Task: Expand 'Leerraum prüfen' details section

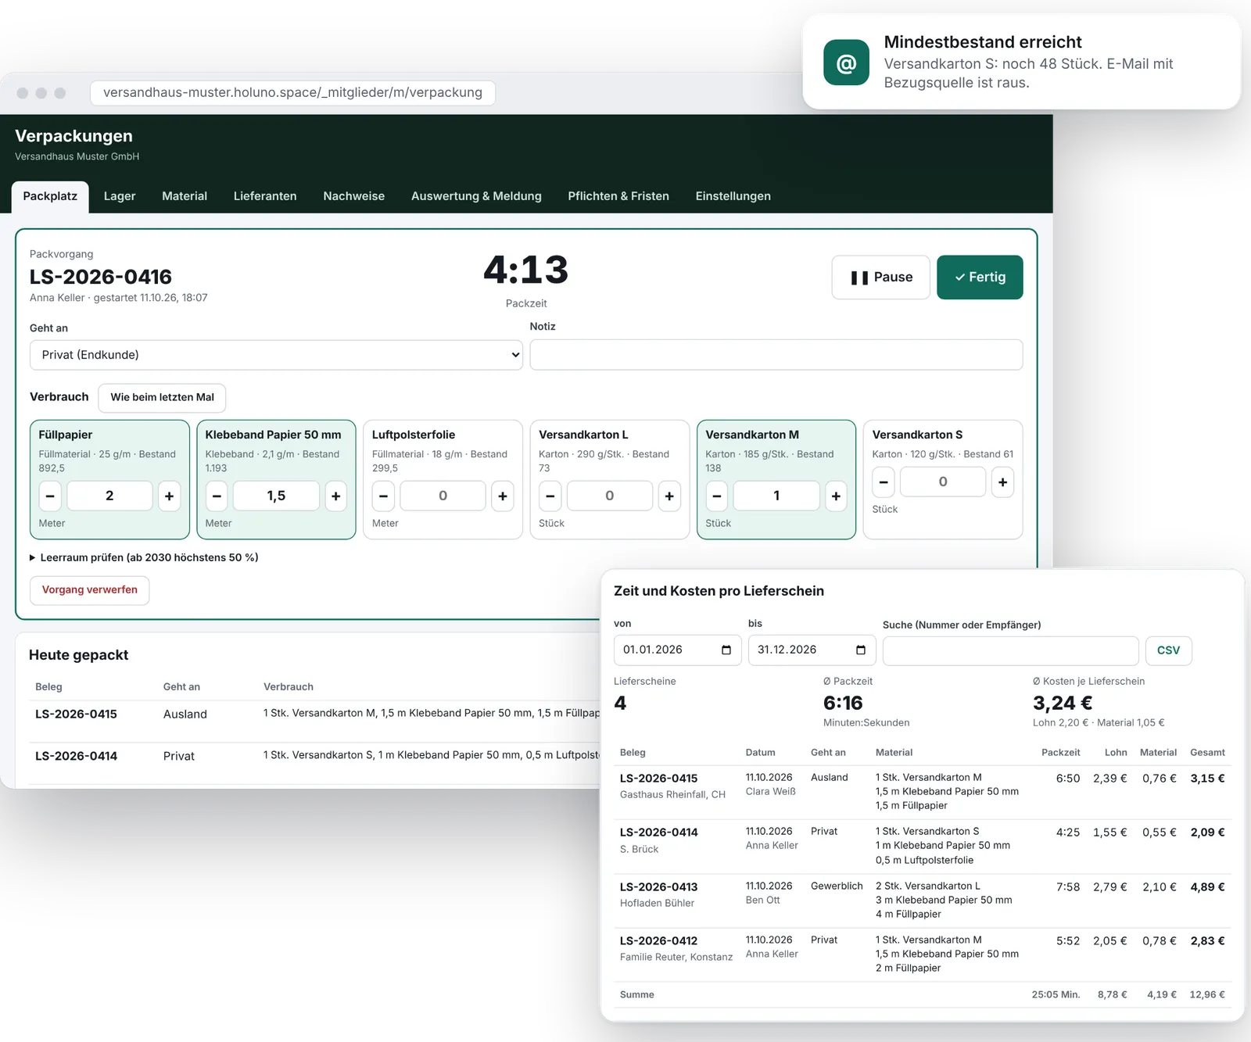Action: click(144, 557)
